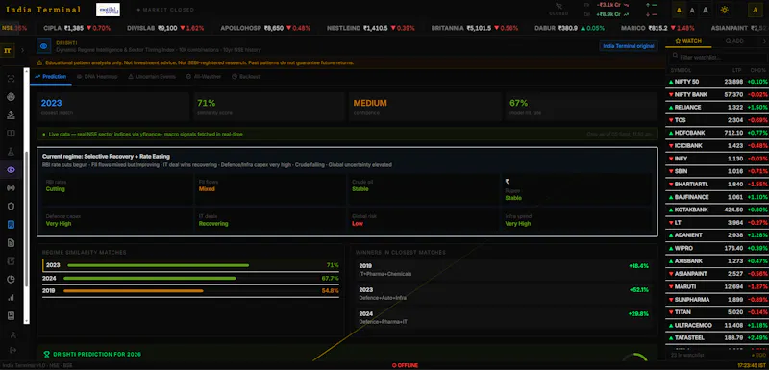Switch to the Uncertain Events tab
Viewport: 769px width, 370px height.
[x=152, y=77]
